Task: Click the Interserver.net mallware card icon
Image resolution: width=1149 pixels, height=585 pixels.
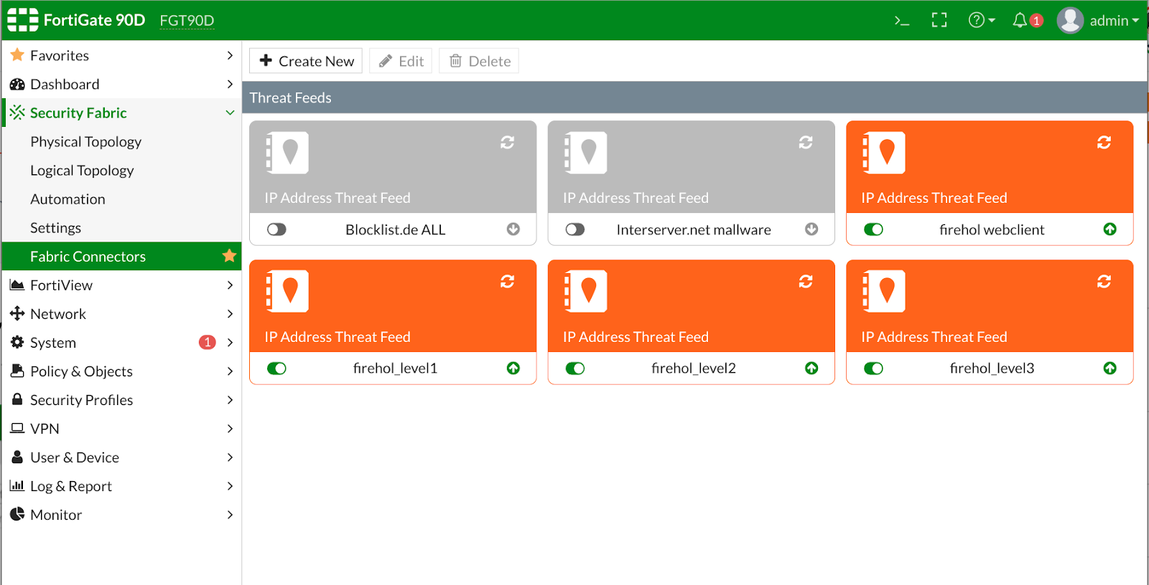Action: coord(586,153)
